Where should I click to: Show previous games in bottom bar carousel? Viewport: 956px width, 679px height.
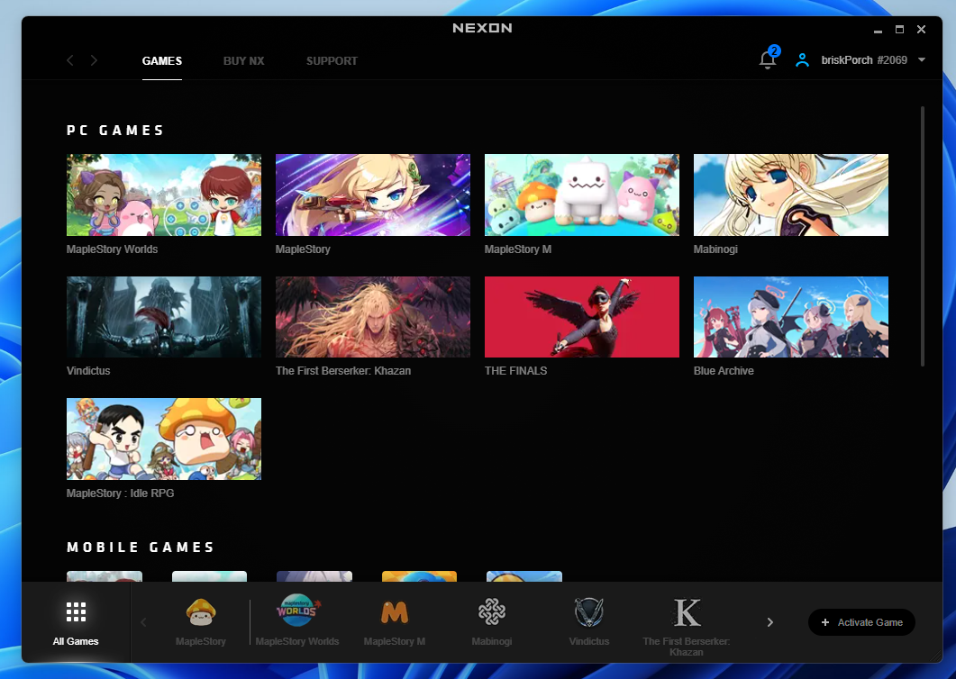click(x=144, y=622)
